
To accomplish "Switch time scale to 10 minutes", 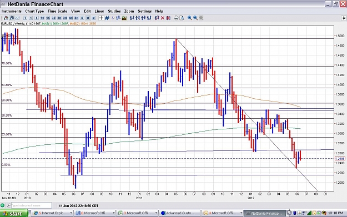I will pyautogui.click(x=42, y=18).
